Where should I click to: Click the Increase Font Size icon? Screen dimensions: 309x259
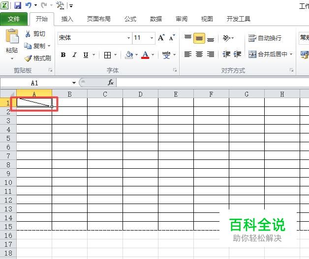[x=161, y=38]
